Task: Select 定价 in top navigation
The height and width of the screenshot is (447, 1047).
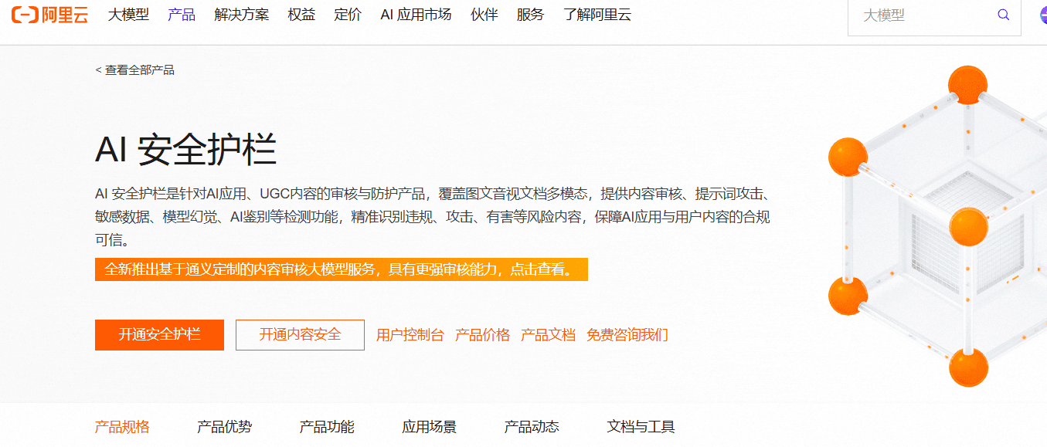Action: [348, 15]
